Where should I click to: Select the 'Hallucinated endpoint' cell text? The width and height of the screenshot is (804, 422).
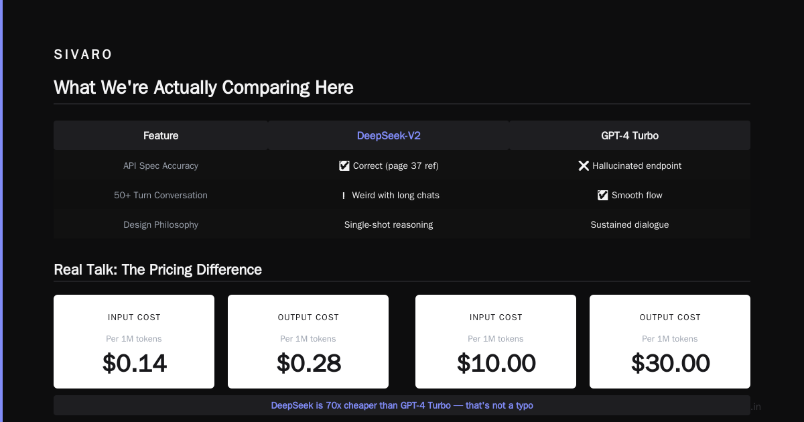pyautogui.click(x=637, y=165)
